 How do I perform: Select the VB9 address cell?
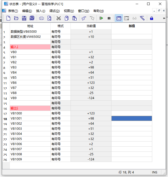click(30, 98)
